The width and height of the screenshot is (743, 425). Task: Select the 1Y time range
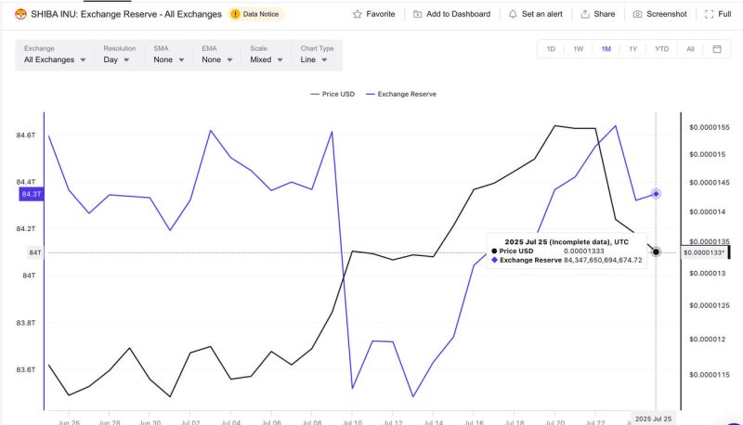(x=633, y=49)
